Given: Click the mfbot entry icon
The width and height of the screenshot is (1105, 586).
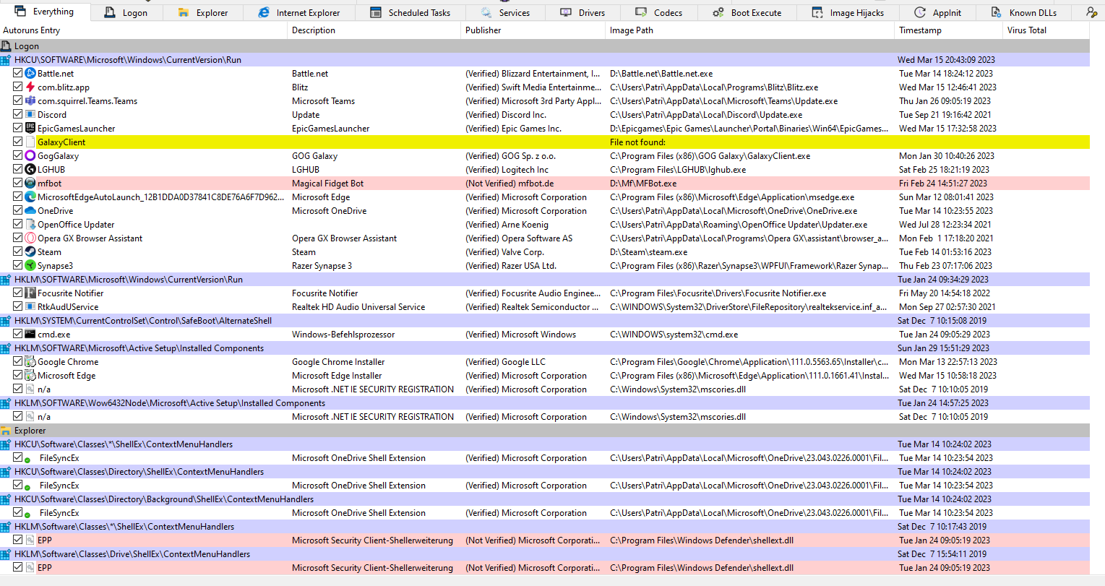Looking at the screenshot, I should [30, 183].
